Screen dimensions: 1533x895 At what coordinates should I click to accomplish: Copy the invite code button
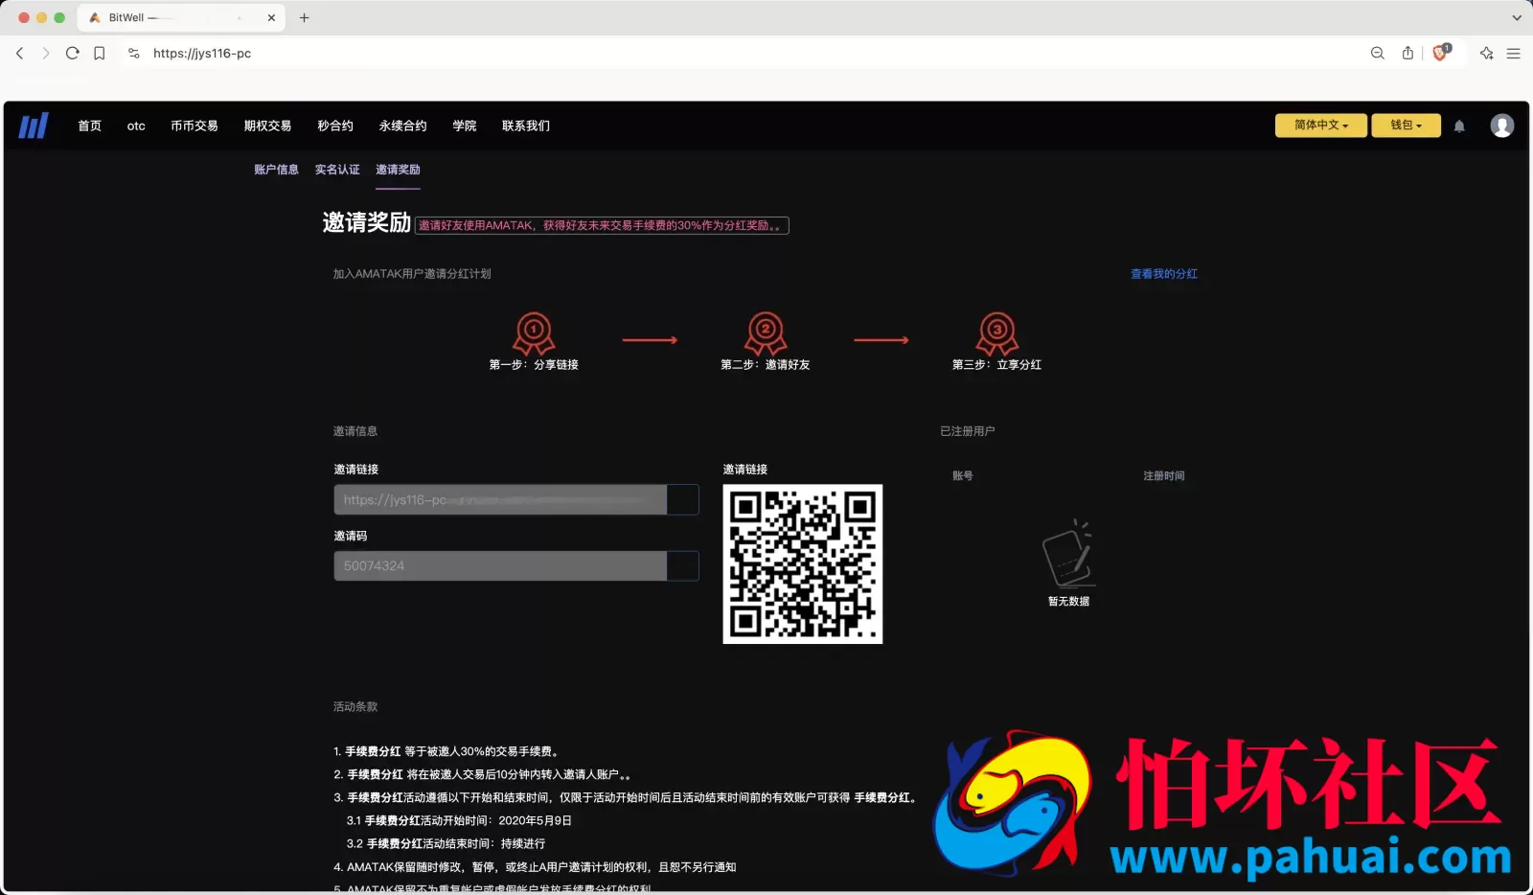click(x=683, y=566)
